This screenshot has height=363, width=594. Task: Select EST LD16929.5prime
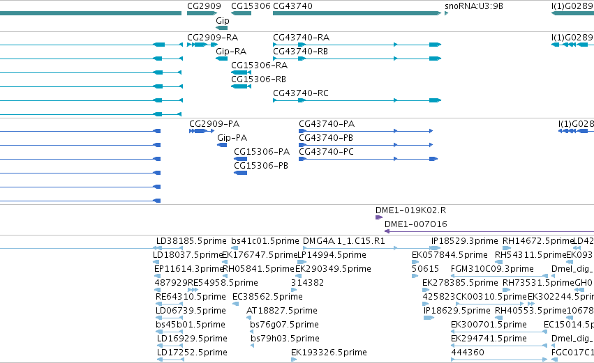pyautogui.click(x=192, y=339)
